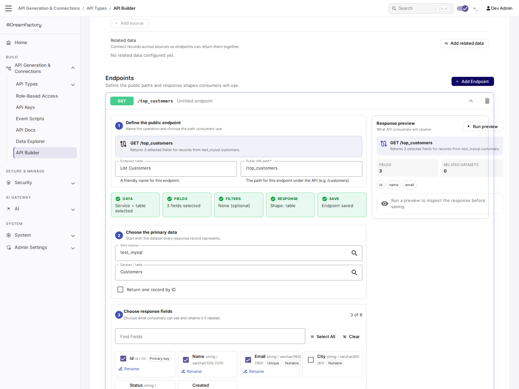Open Role-Based Access page

(37, 96)
